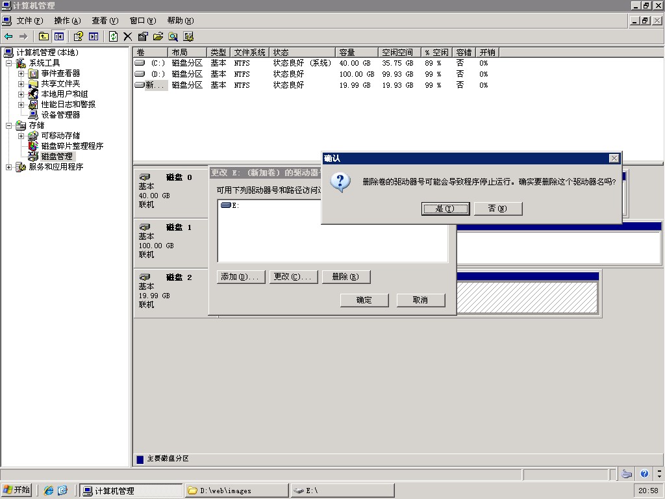Expand the 事件查看器 tree node
This screenshot has width=665, height=499.
(21, 73)
